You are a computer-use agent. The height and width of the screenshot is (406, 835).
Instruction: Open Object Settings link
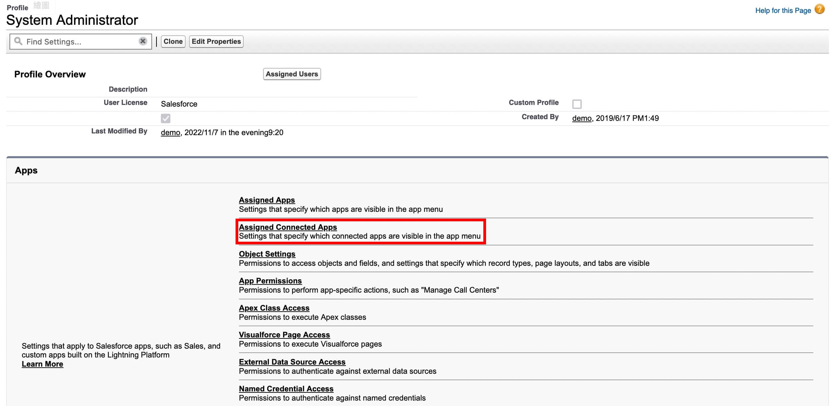coord(267,254)
